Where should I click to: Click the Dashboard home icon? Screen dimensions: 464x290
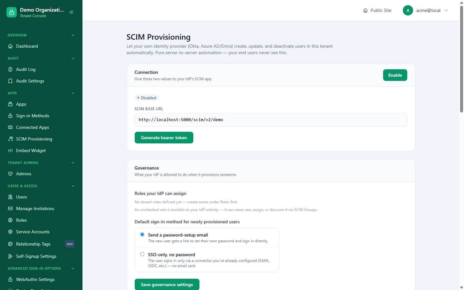coord(10,46)
